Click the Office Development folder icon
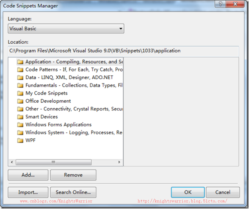The width and height of the screenshot is (249, 209). pos(20,101)
